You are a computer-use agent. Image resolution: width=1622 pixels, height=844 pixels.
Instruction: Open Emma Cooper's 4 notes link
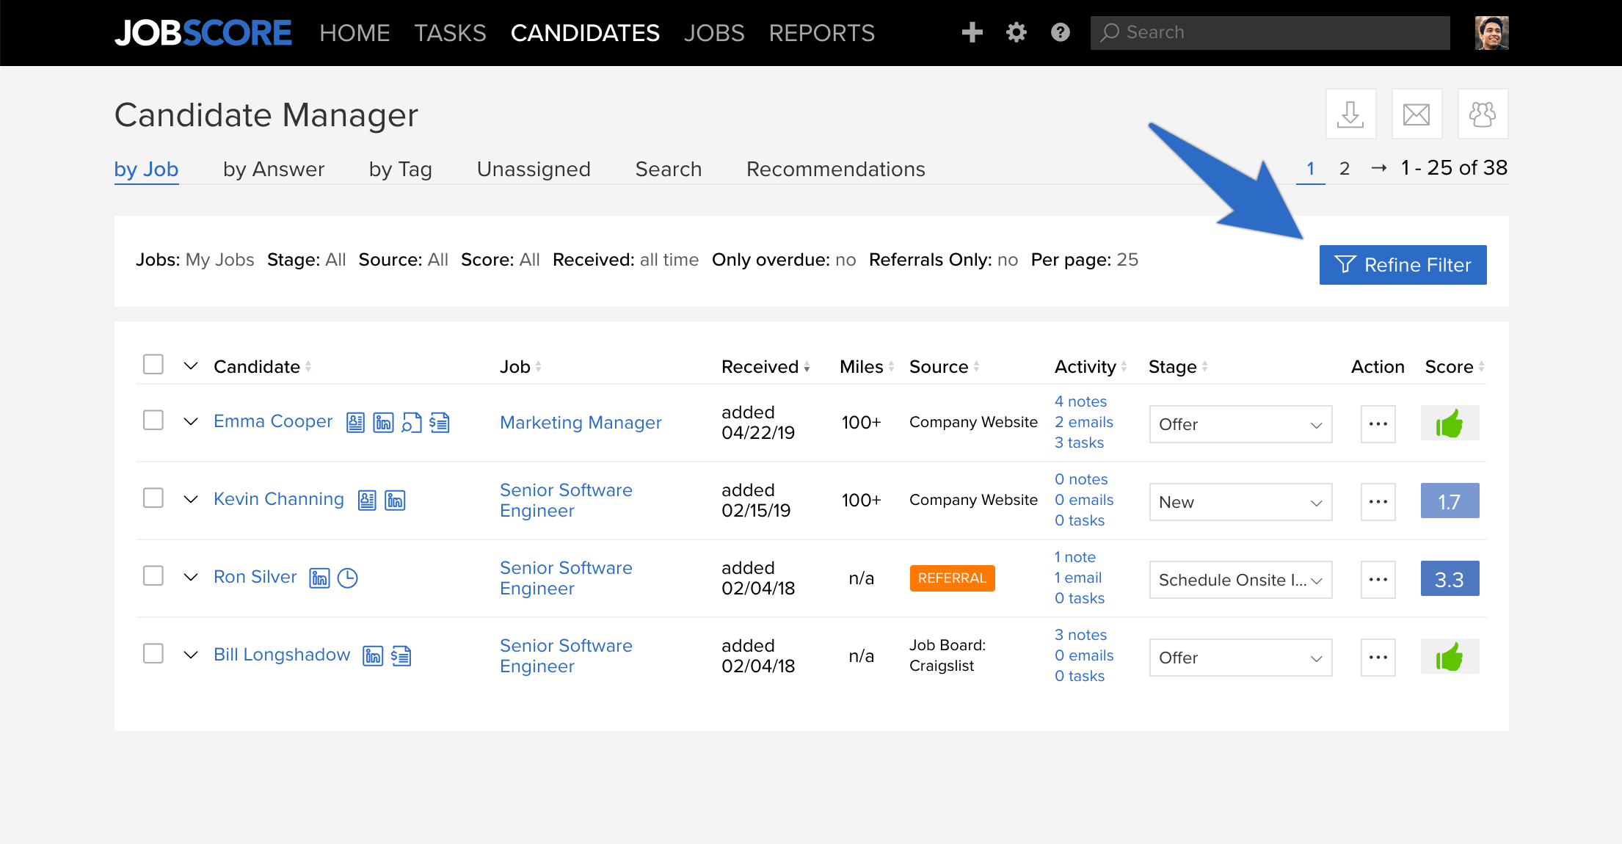tap(1080, 401)
